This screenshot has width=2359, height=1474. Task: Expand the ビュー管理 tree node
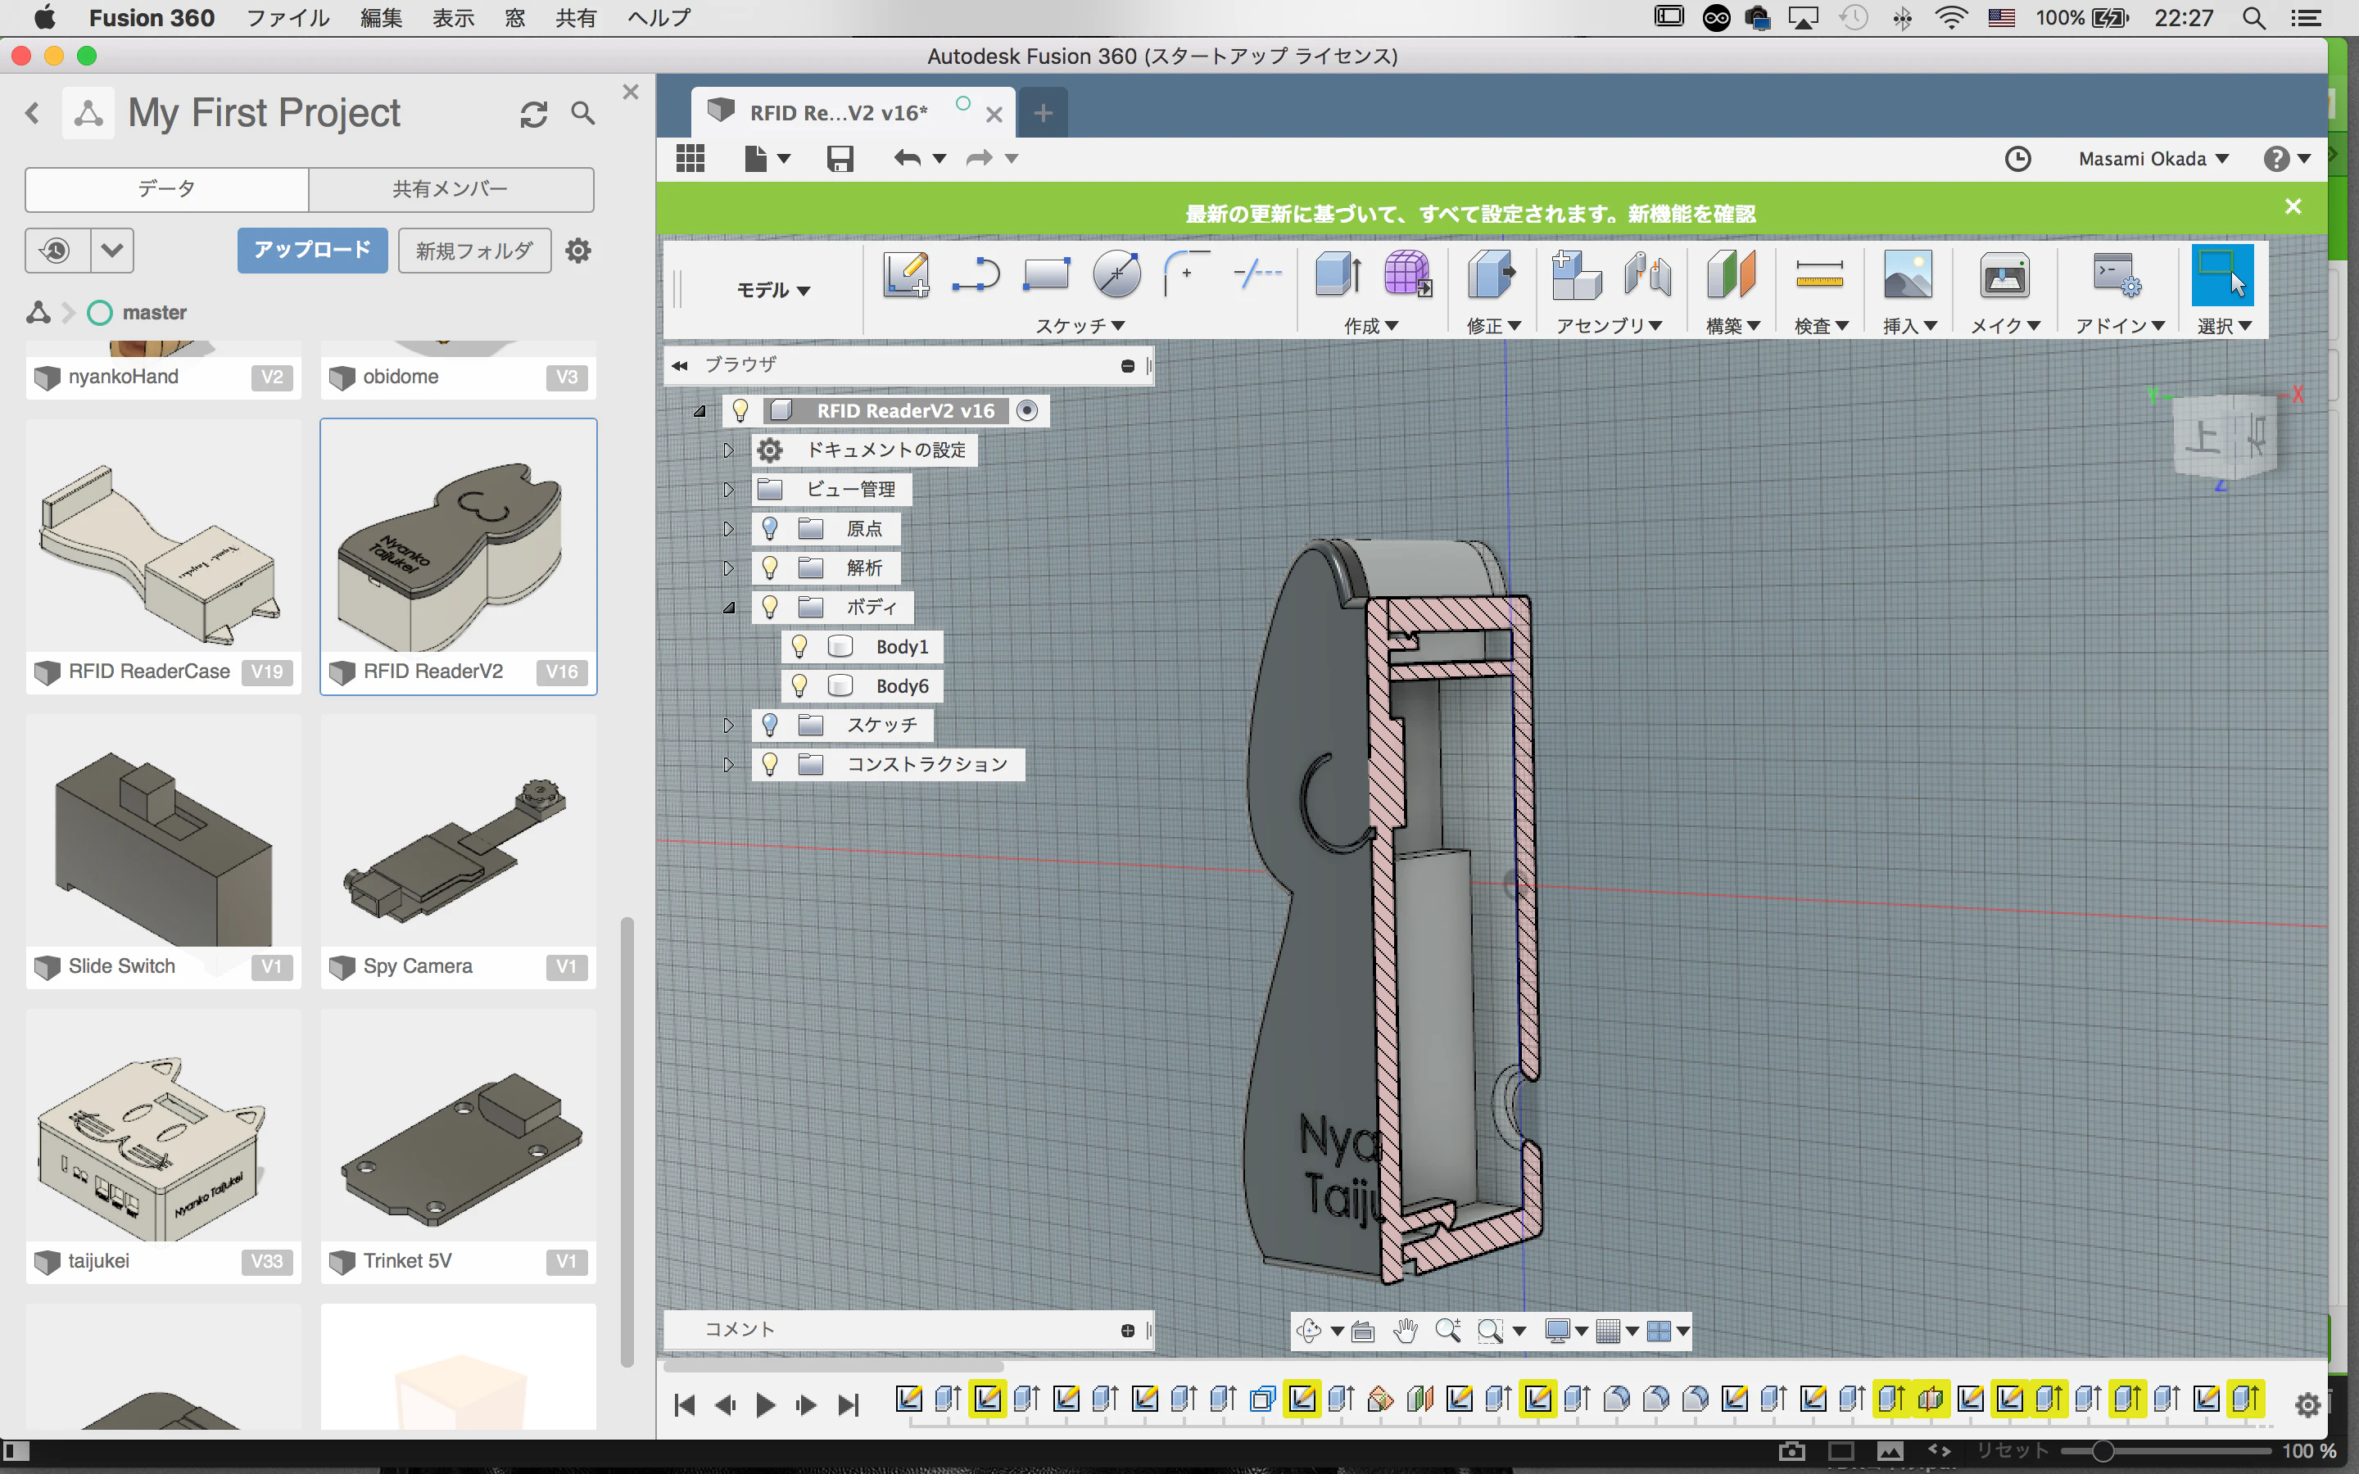(728, 490)
